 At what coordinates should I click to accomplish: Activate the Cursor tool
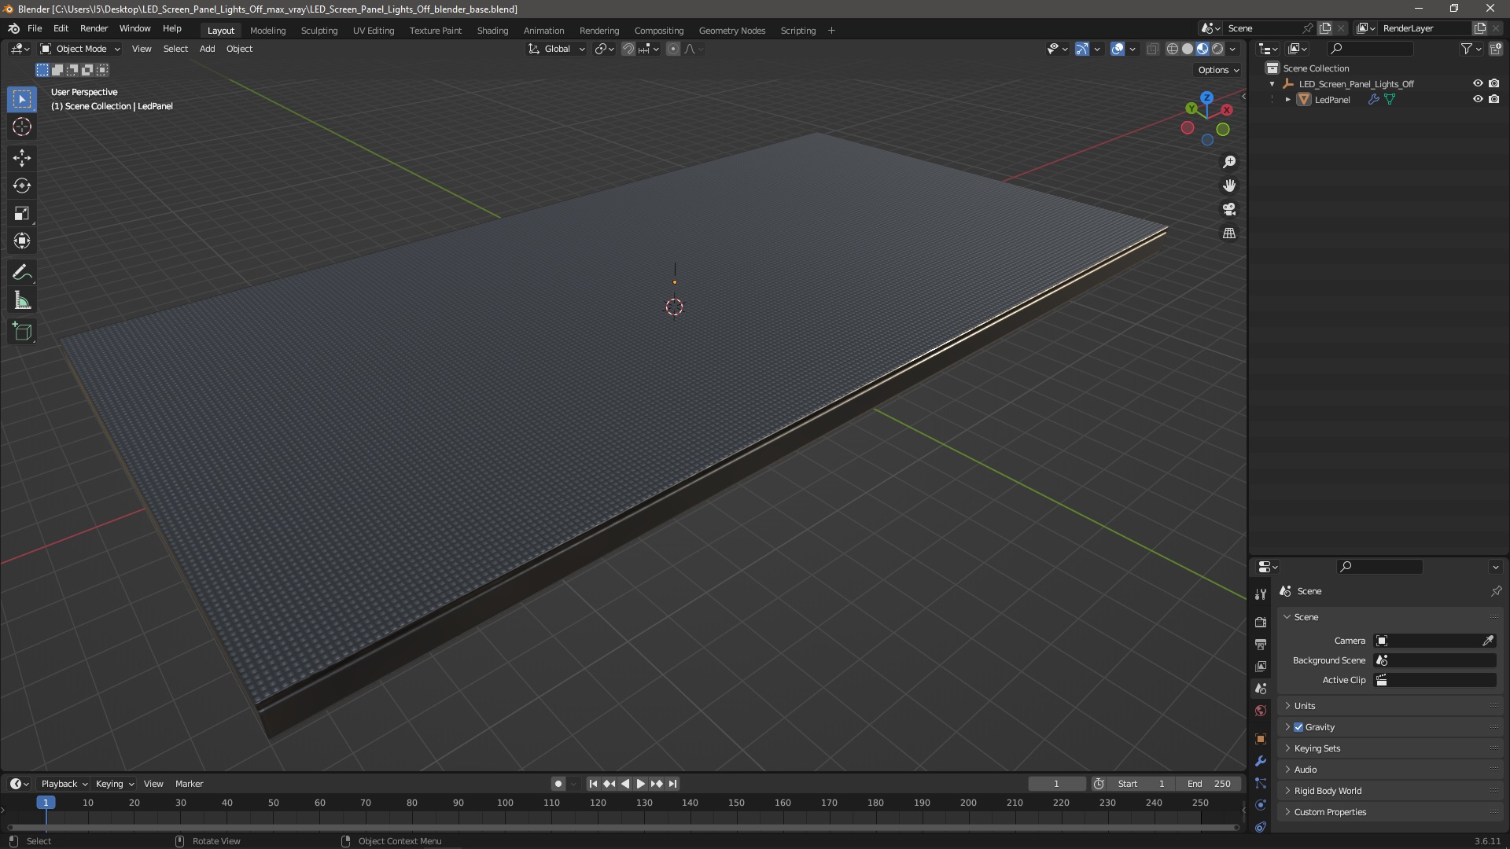tap(22, 127)
